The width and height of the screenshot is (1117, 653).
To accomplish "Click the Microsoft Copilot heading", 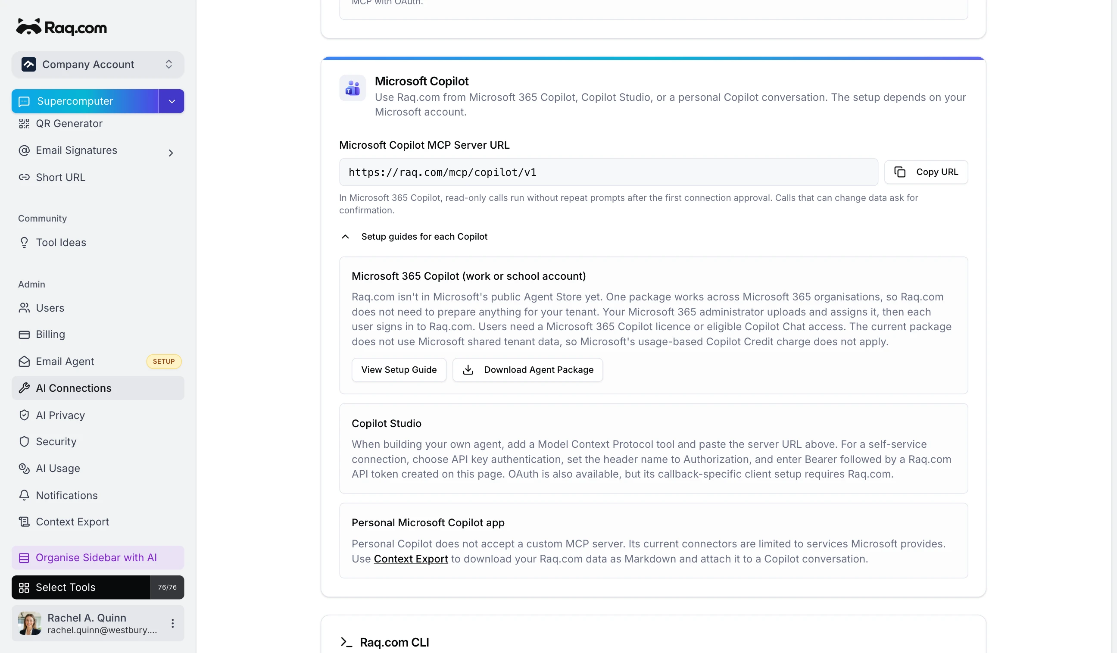I will pos(421,81).
